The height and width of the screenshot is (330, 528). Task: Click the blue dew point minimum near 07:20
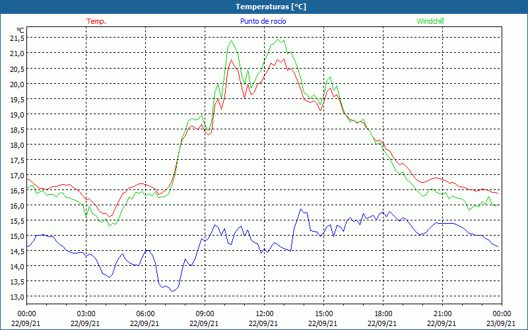point(172,291)
